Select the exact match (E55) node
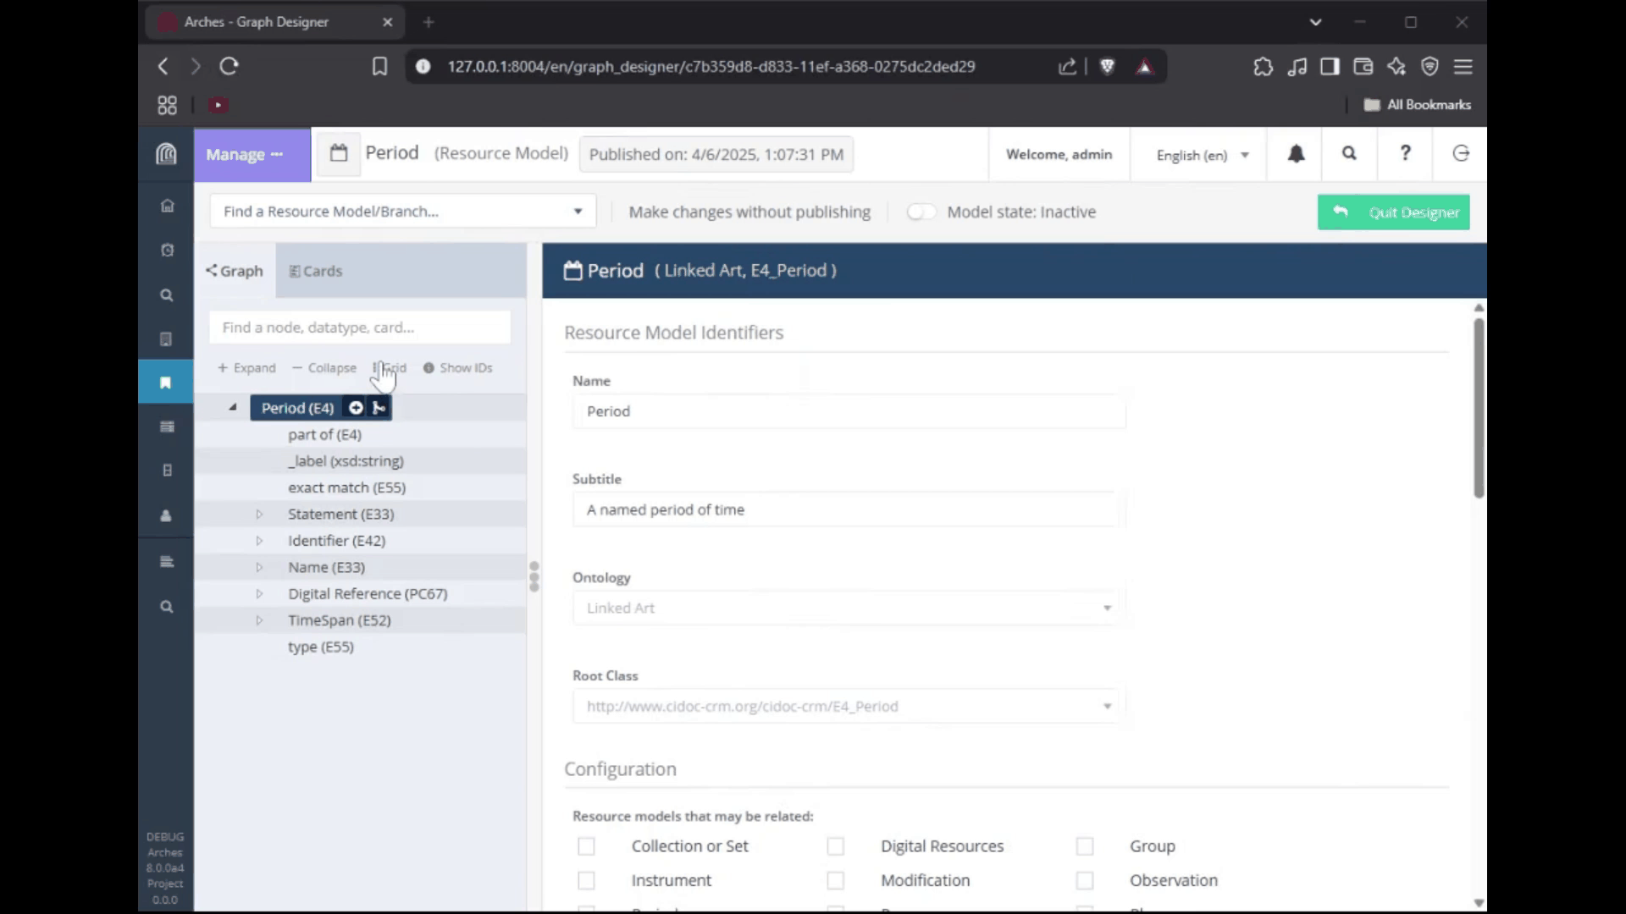Viewport: 1626px width, 914px height. click(x=346, y=487)
